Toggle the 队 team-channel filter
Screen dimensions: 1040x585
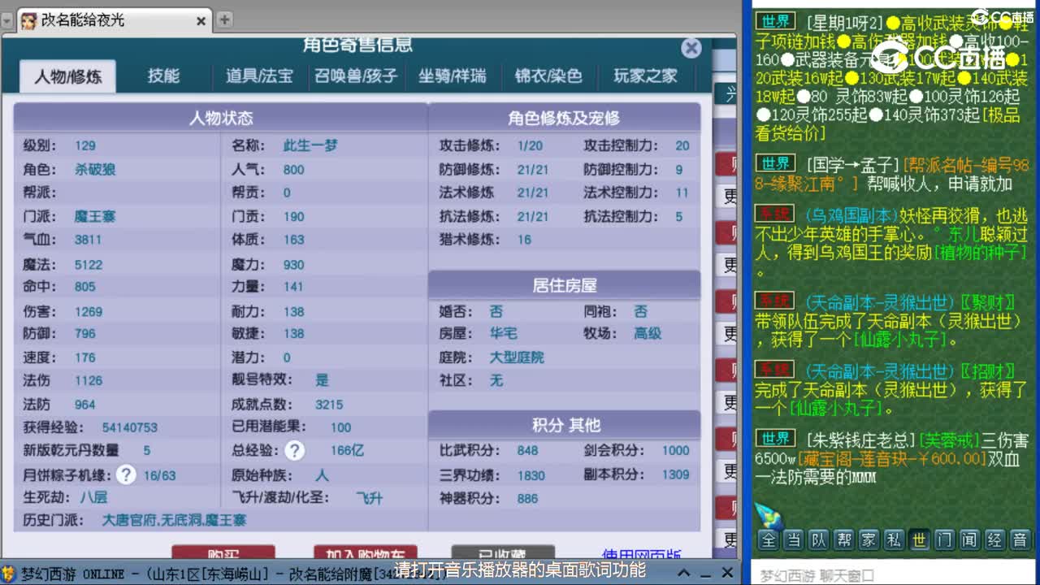point(818,539)
